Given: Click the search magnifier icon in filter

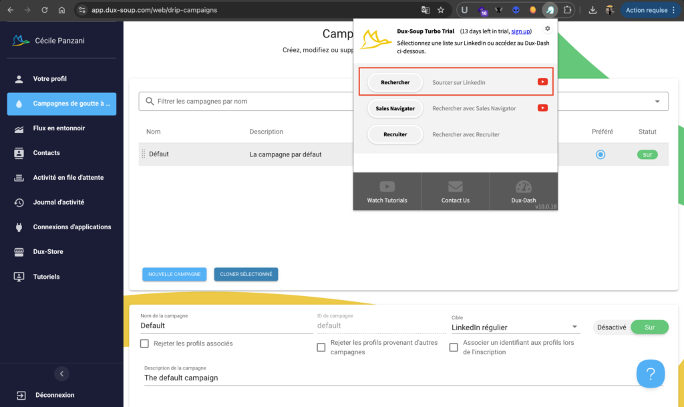Looking at the screenshot, I should (x=150, y=101).
